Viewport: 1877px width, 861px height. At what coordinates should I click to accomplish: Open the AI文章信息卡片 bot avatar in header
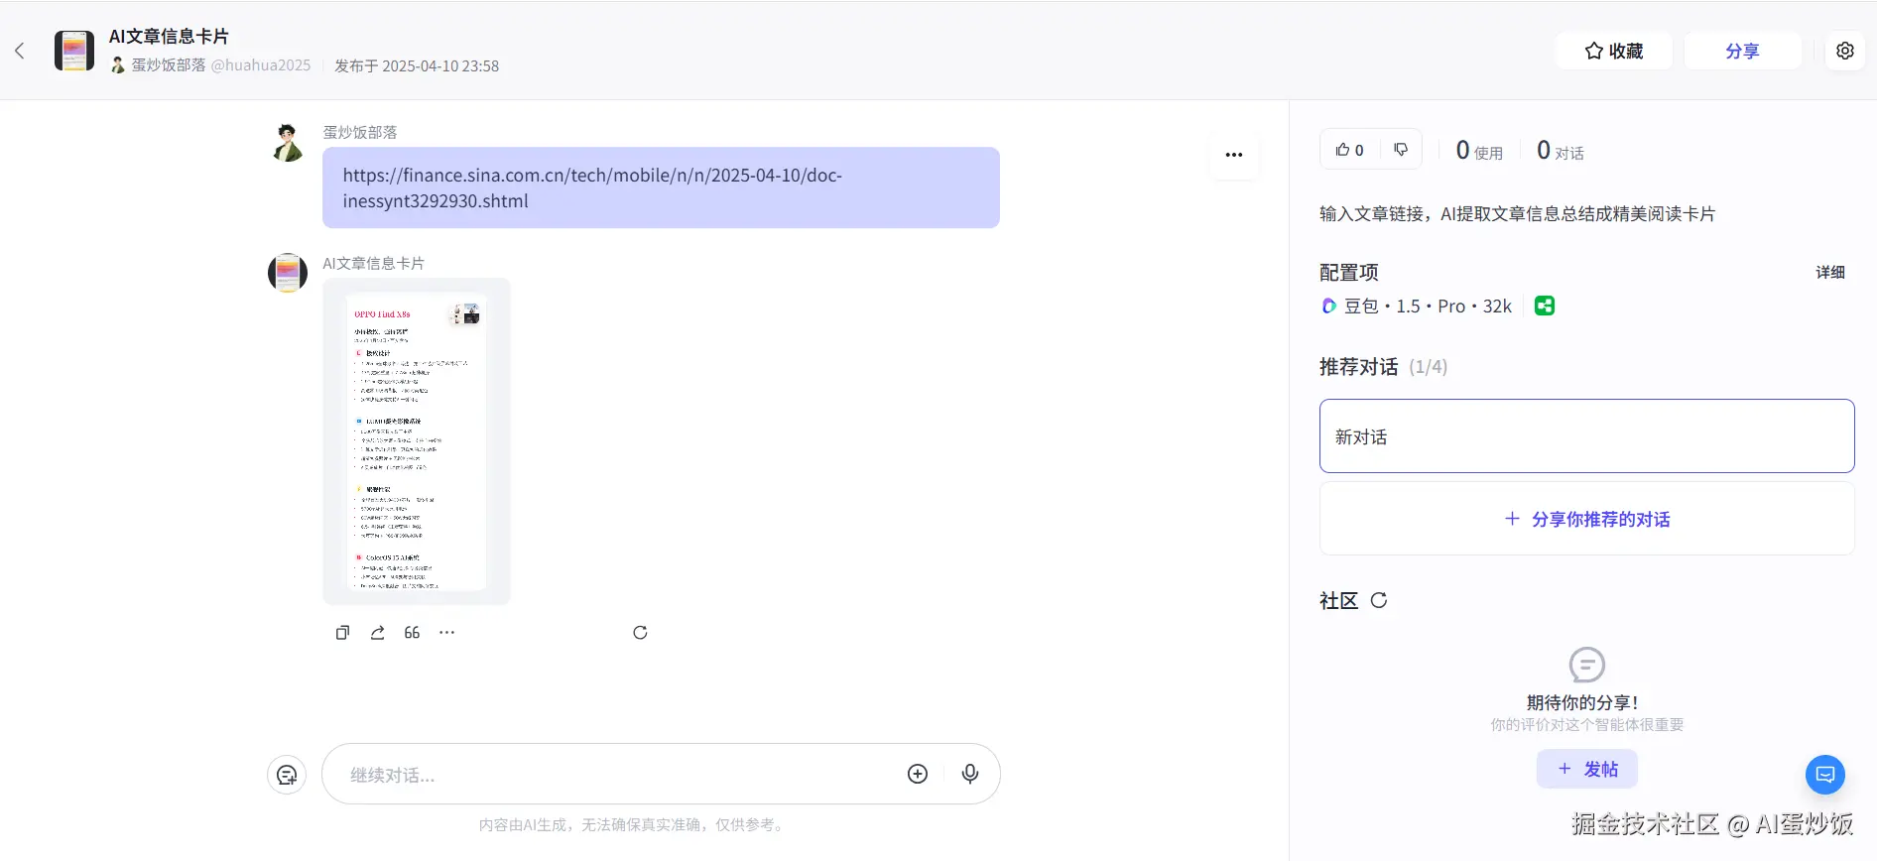[74, 51]
